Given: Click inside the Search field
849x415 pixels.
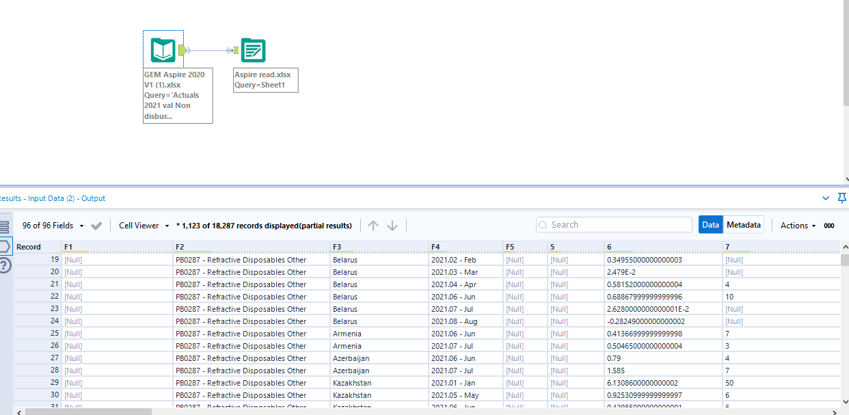Looking at the screenshot, I should click(614, 225).
